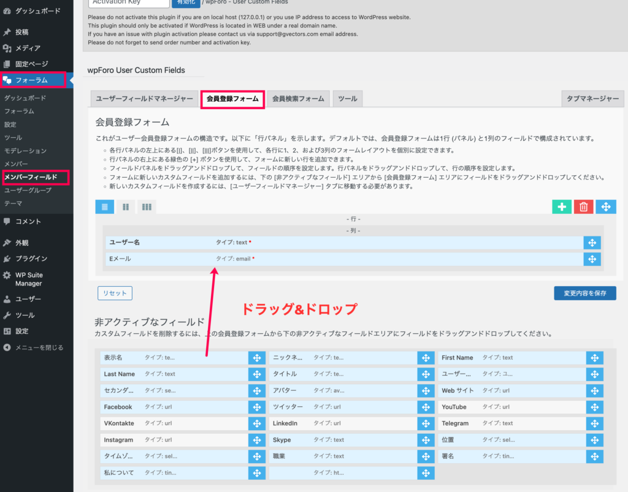Click move handle of Last Name field
This screenshot has width=628, height=492.
(257, 374)
